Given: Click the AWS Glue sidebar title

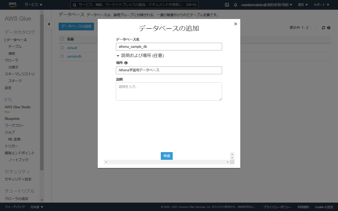Looking at the screenshot, I should click(18, 19).
